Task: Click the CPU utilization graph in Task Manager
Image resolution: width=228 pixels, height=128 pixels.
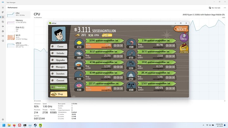Action: coord(130,59)
